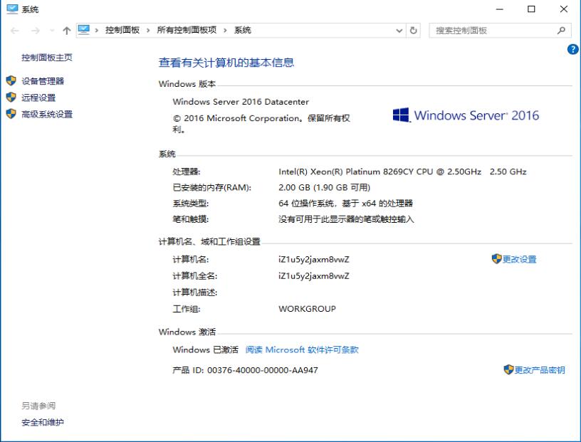The image size is (581, 442).
Task: Click 更改设置 link
Action: coord(520,259)
